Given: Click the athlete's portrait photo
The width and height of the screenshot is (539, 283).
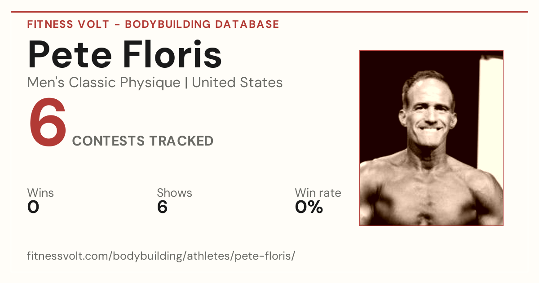Looking at the screenshot, I should click(431, 138).
